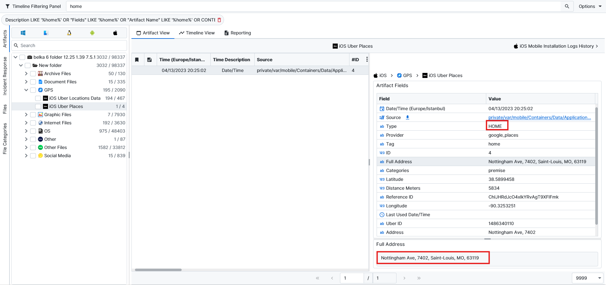The width and height of the screenshot is (606, 285).
Task: Toggle the Social Media checkbox
Action: (x=33, y=156)
